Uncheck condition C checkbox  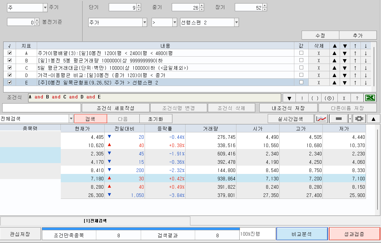10,67
